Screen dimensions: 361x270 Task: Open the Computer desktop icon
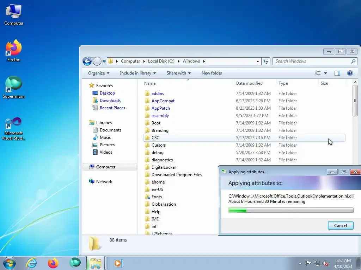[14, 15]
